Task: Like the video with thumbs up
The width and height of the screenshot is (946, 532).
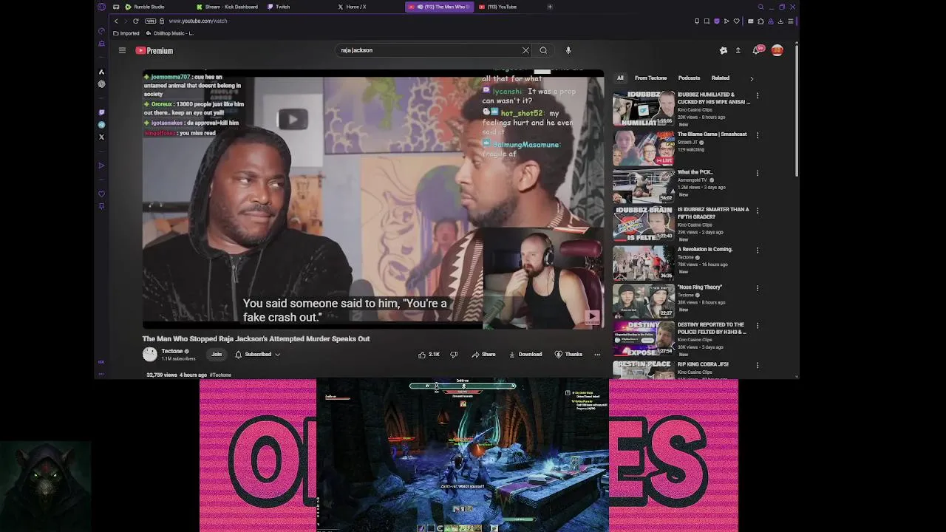Action: click(x=429, y=355)
